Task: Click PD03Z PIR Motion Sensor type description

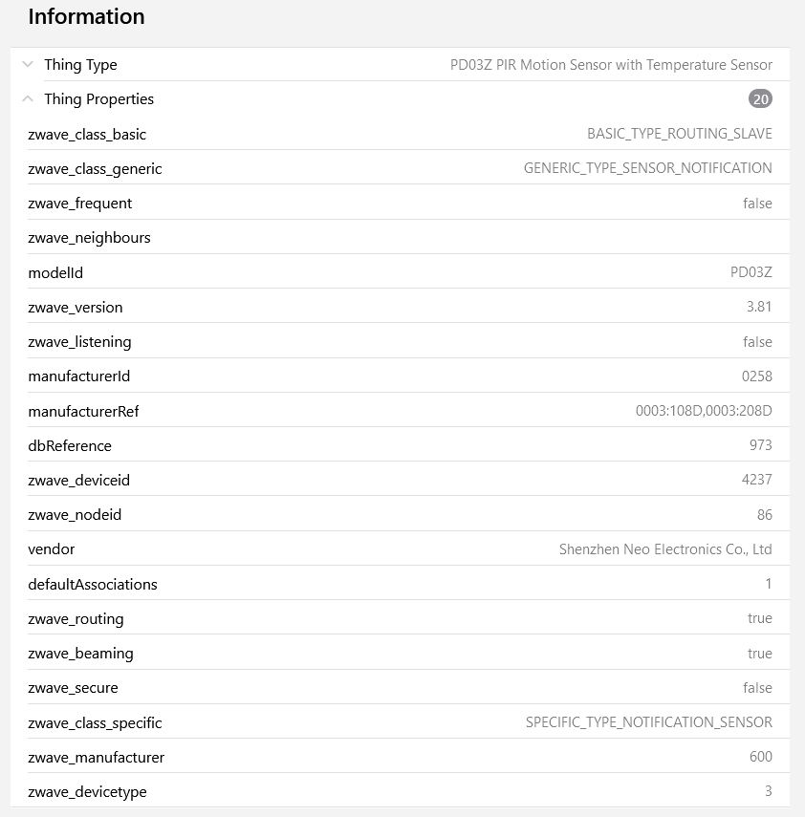Action: click(611, 65)
